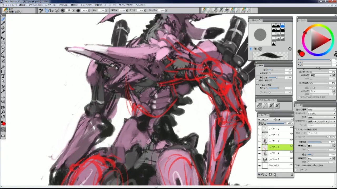This screenshot has height=189, width=337.
Task: Click the red main color swatch in Color panel
Action: (302, 54)
